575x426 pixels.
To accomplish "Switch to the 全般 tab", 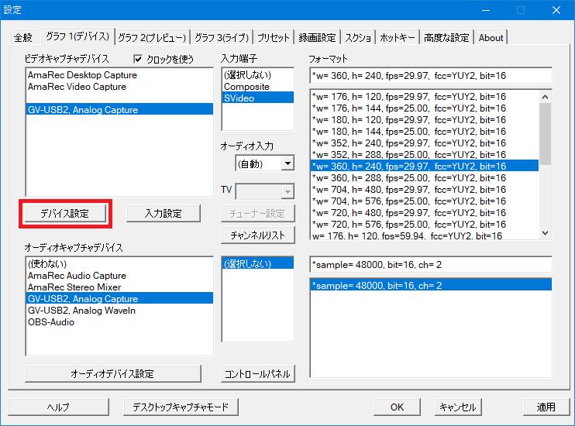I will pos(23,37).
